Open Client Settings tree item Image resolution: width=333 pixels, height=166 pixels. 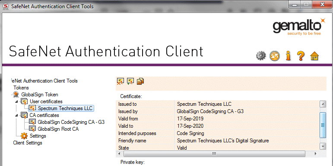[x=28, y=143]
